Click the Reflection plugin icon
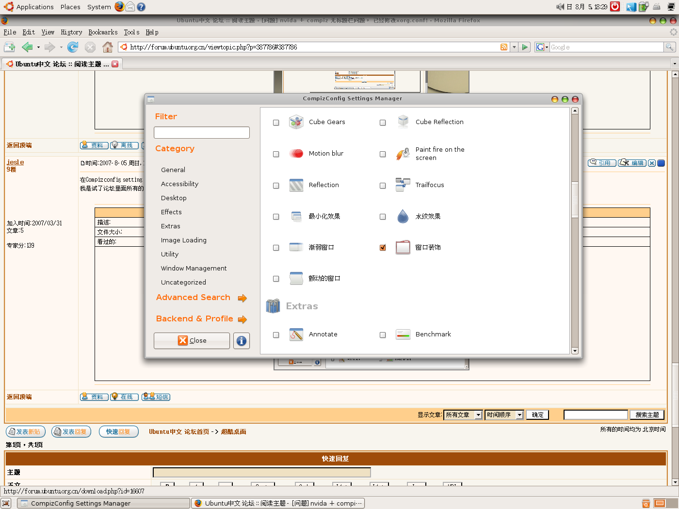 296,185
